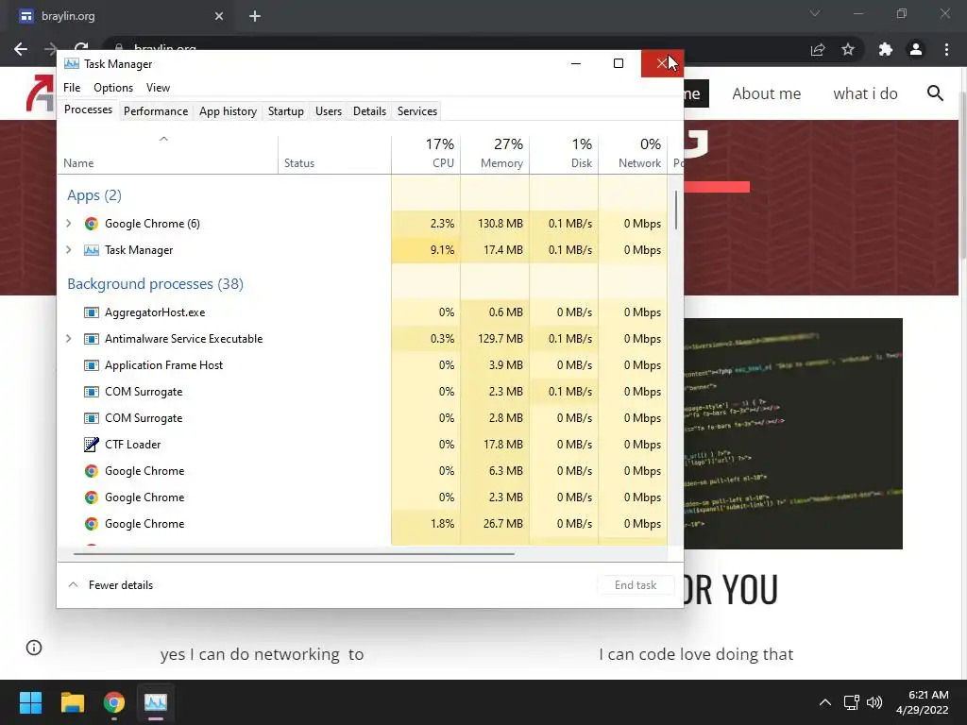This screenshot has height=725, width=967.
Task: Click the Google Chrome app icon in the Apps list
Action: coord(92,224)
